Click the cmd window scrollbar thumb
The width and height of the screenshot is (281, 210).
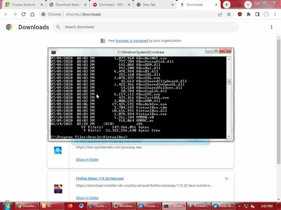pos(229,82)
